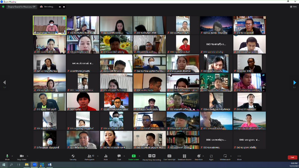The width and height of the screenshot is (299, 168).
Task: Go to next gallery page arrow
Action: (295, 82)
